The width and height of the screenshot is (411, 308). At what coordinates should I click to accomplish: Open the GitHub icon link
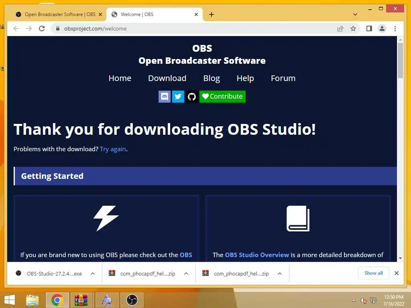pos(192,97)
